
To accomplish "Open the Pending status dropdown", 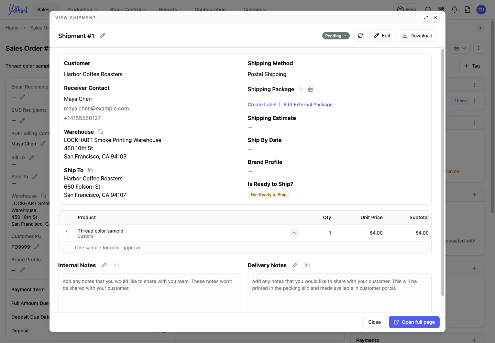I will [336, 36].
